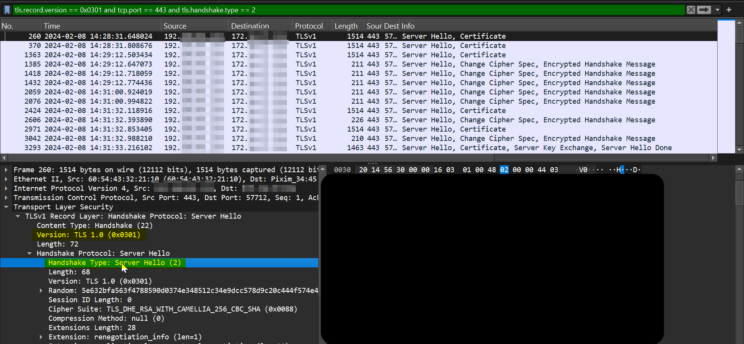Image resolution: width=744 pixels, height=344 pixels.
Task: Select Extensions Length: 28 line
Action: point(92,327)
